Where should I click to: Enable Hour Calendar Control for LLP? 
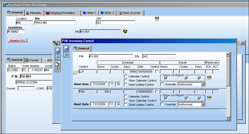[x=125, y=81]
